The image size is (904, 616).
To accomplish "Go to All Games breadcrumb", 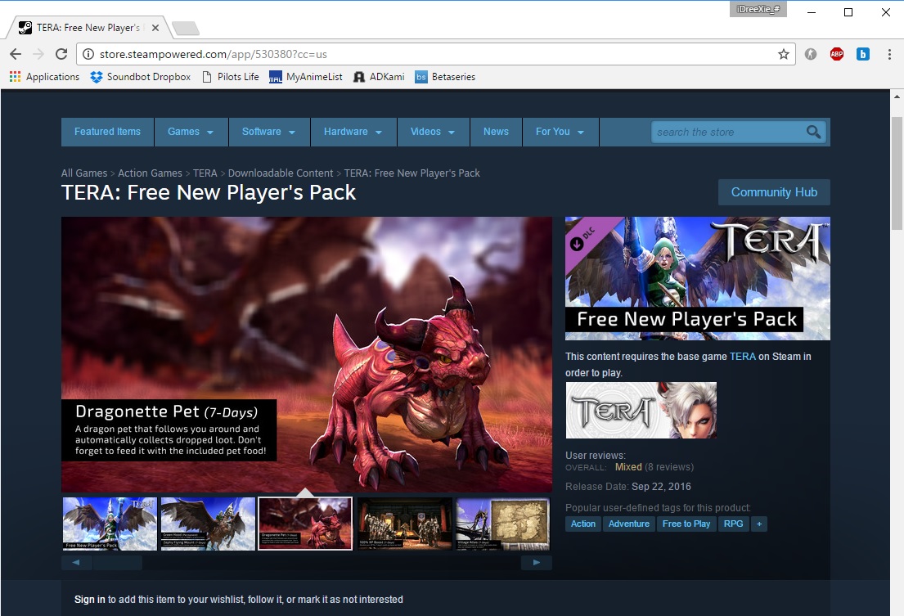I will tap(84, 173).
